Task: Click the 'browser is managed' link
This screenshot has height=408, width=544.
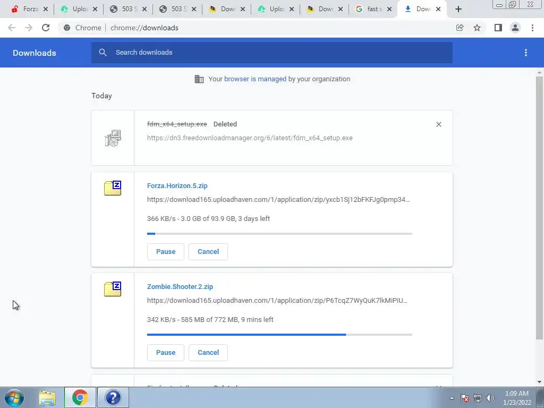Action: point(256,79)
